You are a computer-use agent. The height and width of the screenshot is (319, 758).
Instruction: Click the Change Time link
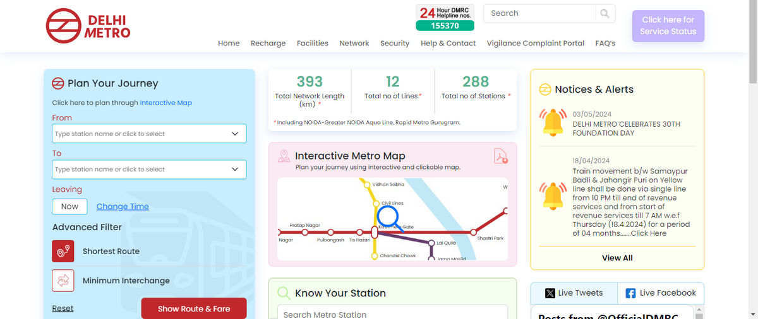point(123,207)
